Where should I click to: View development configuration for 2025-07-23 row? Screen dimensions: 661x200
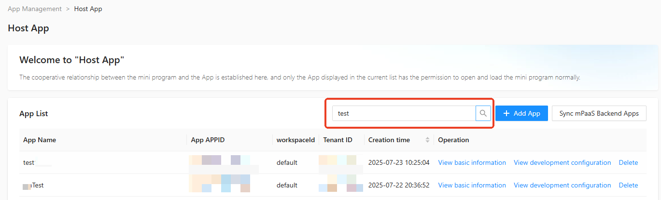563,162
